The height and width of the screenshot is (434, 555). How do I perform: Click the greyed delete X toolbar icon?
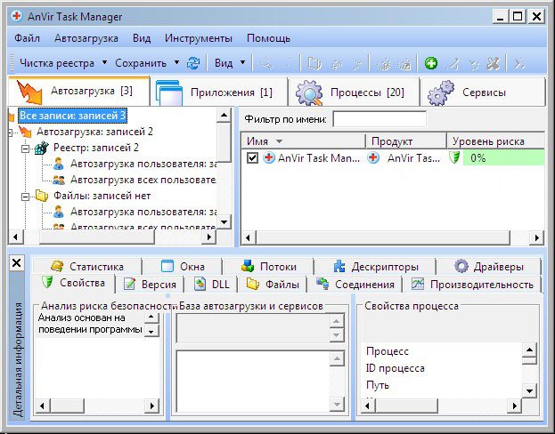[493, 64]
